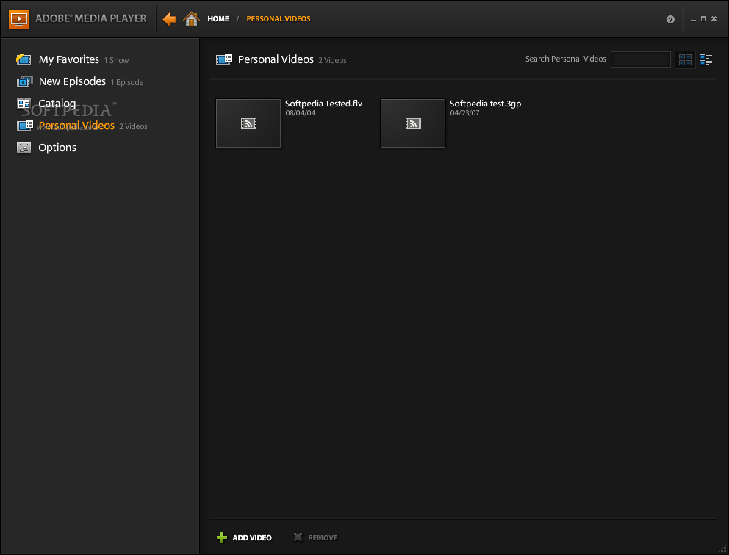Open the help question mark icon
Screen dimensions: 729x555
point(670,19)
